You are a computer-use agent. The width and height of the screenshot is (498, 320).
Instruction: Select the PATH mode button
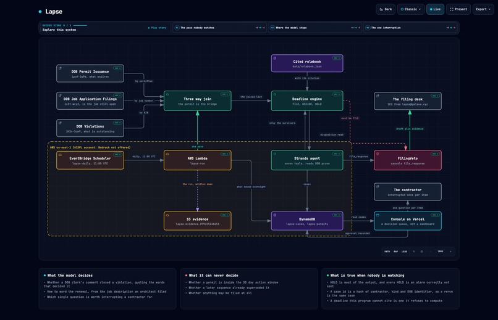tap(387, 252)
